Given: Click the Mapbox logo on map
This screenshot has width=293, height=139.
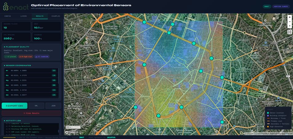Looking at the screenshot, I should (72, 133).
